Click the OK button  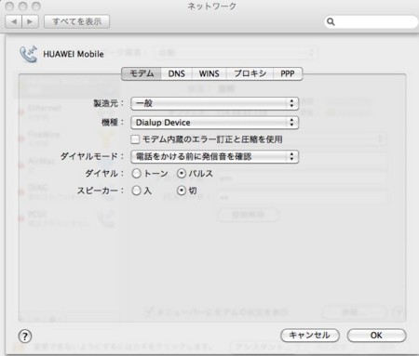[x=376, y=336]
